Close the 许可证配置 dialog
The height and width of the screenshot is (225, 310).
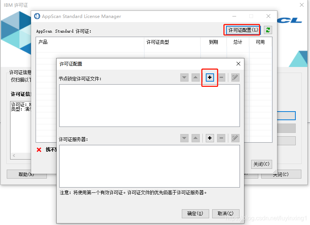238,64
